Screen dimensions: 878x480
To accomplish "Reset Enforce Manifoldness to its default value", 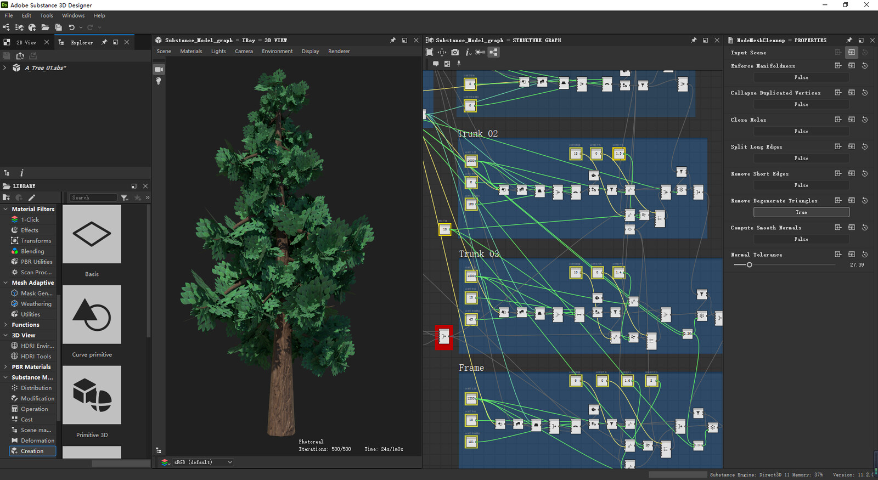I will tap(865, 66).
